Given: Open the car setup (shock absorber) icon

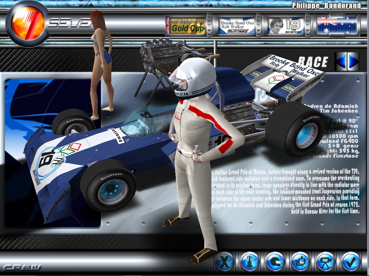Looking at the screenshot, I should pyautogui.click(x=249, y=262).
